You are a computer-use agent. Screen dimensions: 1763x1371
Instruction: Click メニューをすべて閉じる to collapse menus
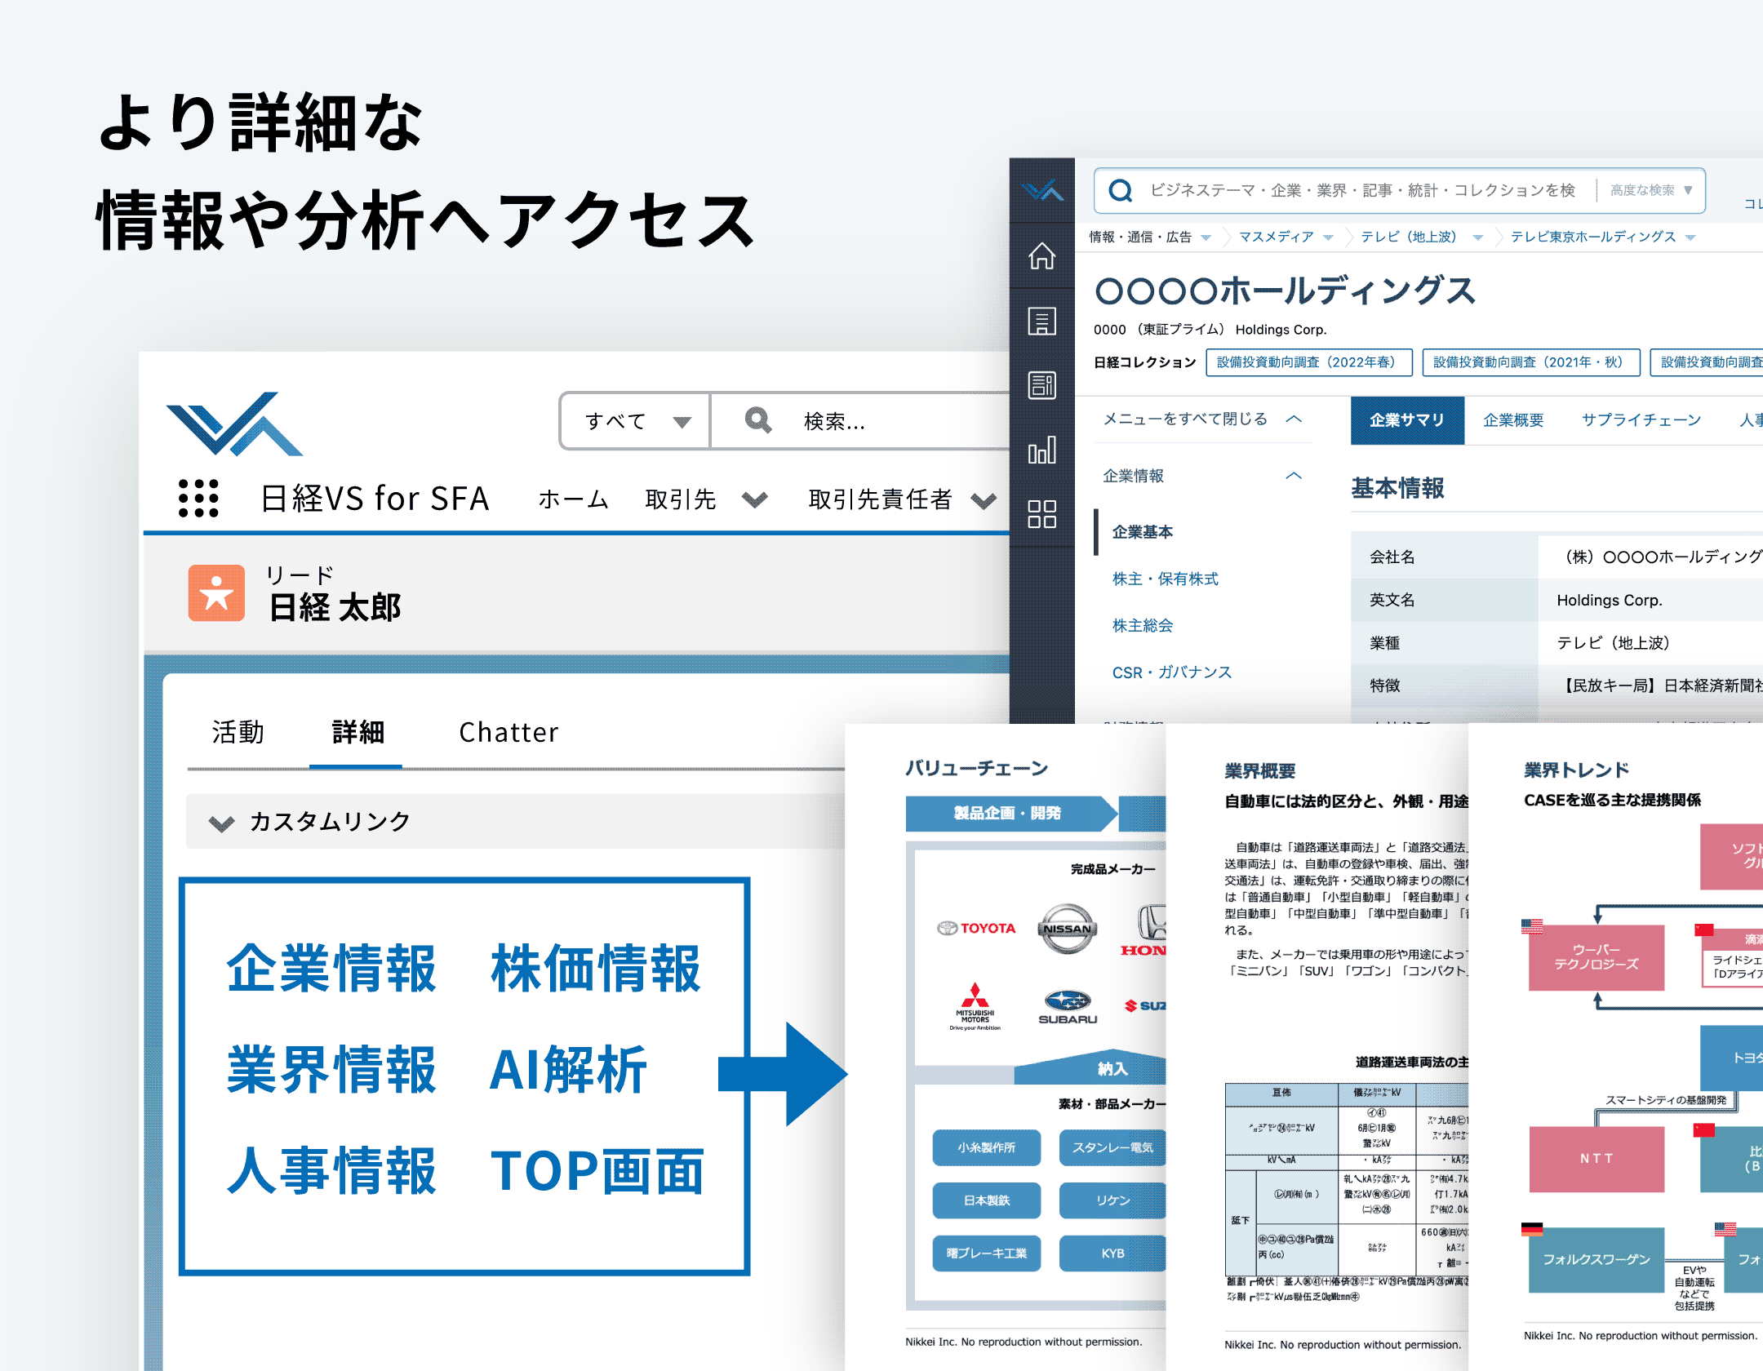coord(1201,419)
